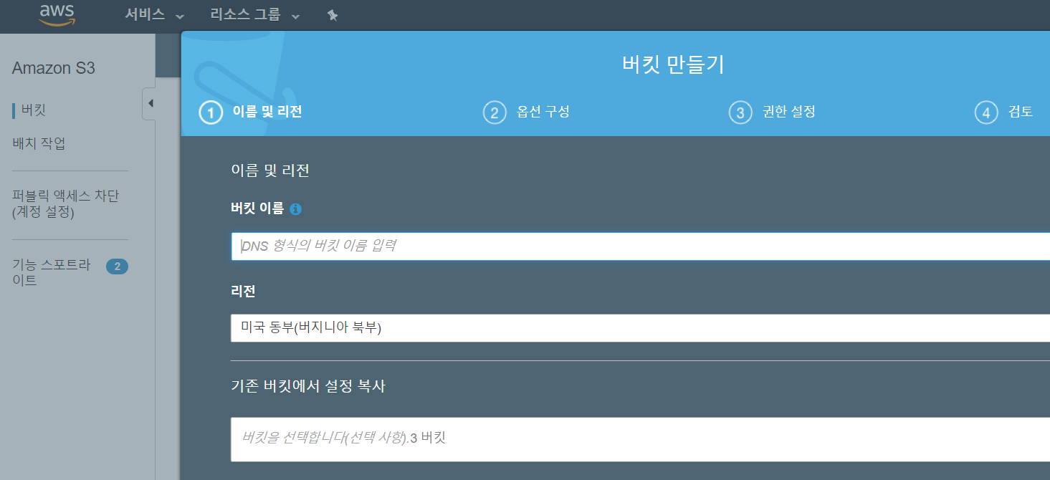Open 버킷 in the sidebar
The image size is (1050, 480).
(x=34, y=110)
